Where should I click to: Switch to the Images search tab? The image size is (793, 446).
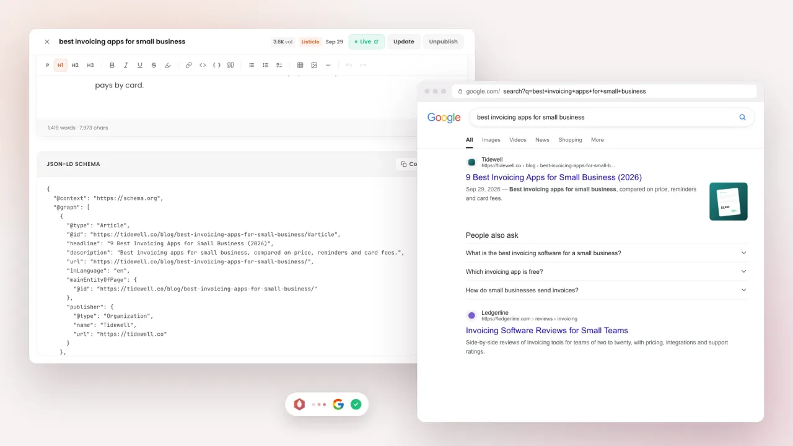coord(491,140)
